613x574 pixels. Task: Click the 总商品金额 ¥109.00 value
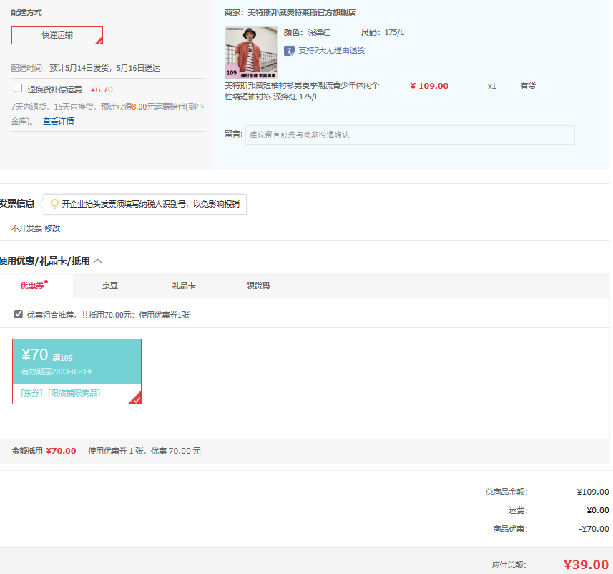pos(593,492)
